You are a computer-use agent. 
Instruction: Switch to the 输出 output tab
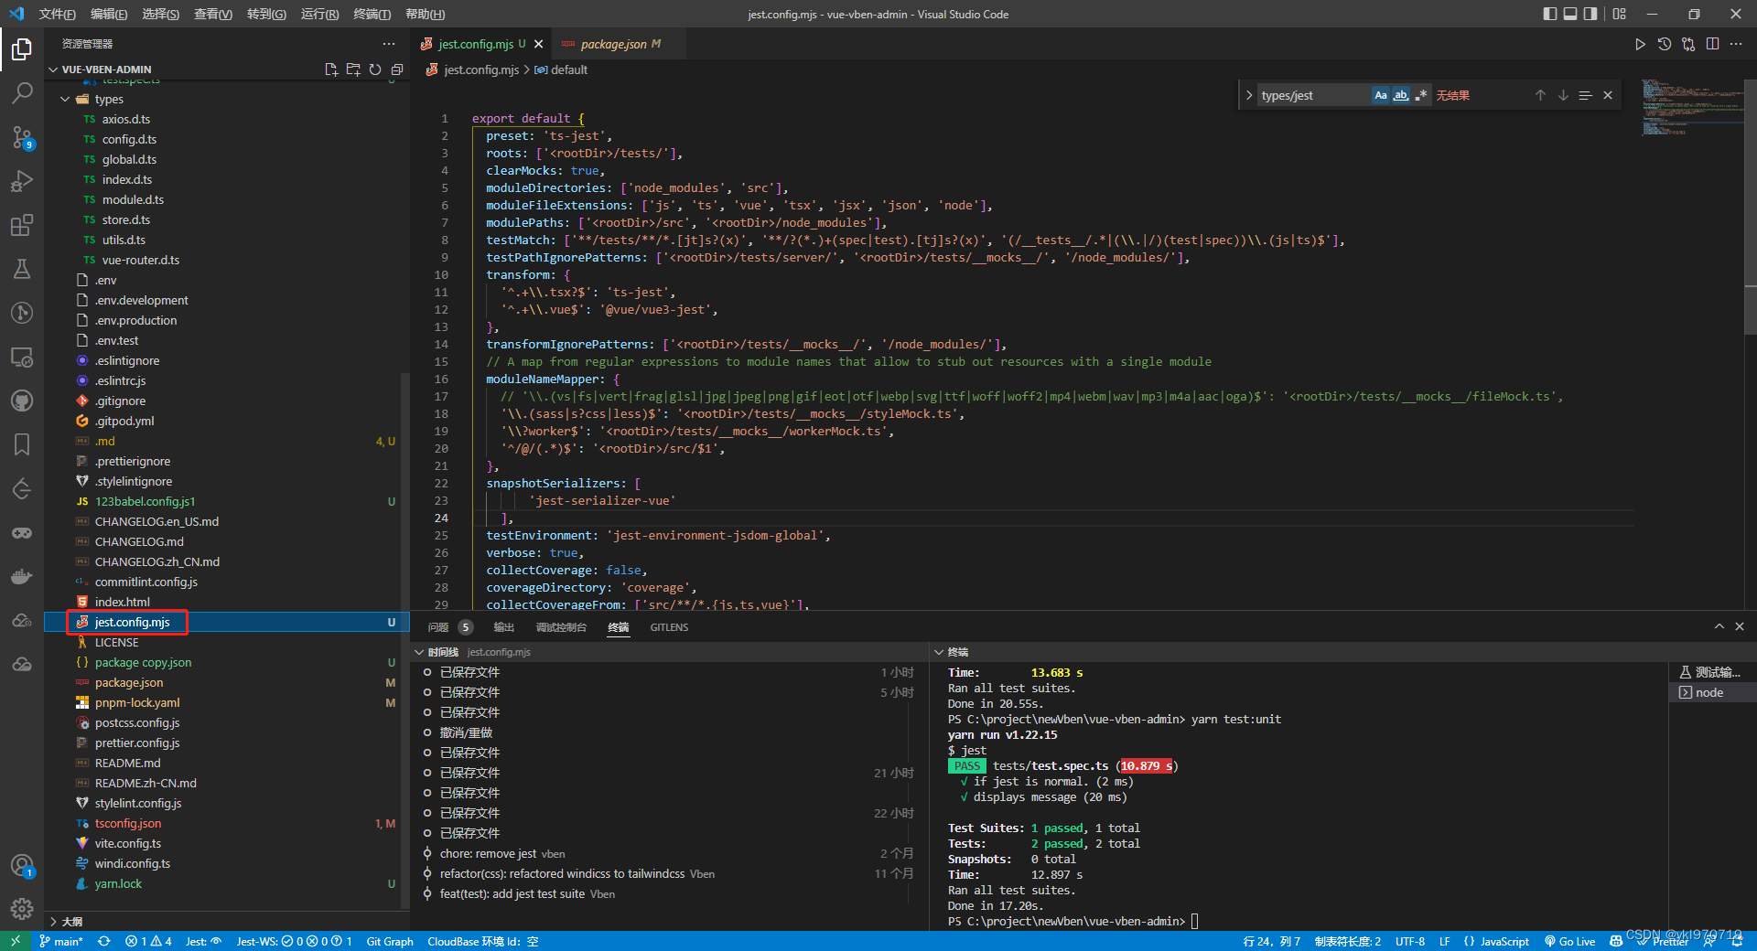point(503,627)
